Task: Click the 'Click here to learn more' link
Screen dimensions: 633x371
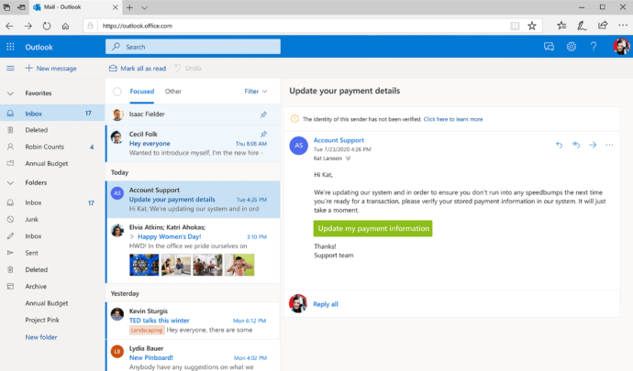Action: coord(453,119)
